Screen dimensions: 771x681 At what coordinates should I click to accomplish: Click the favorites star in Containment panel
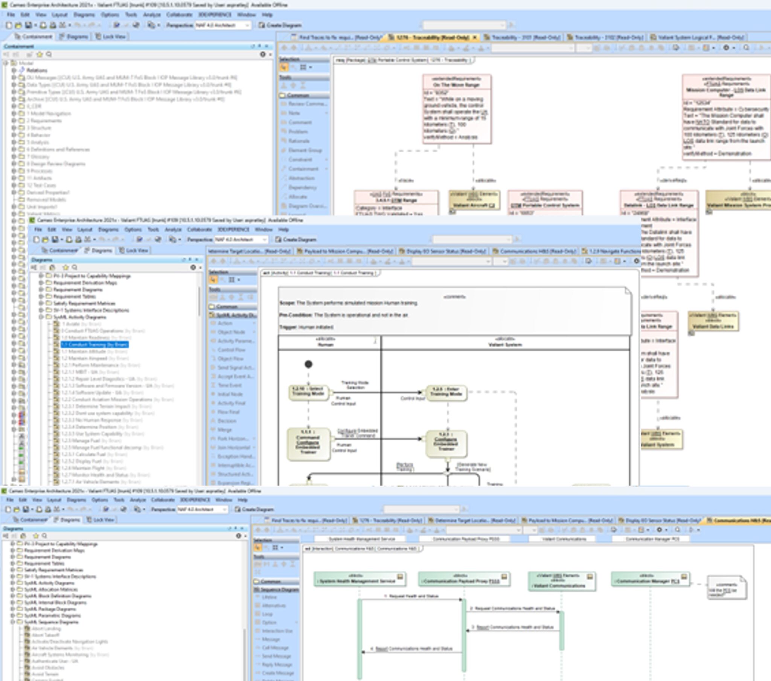[40, 54]
